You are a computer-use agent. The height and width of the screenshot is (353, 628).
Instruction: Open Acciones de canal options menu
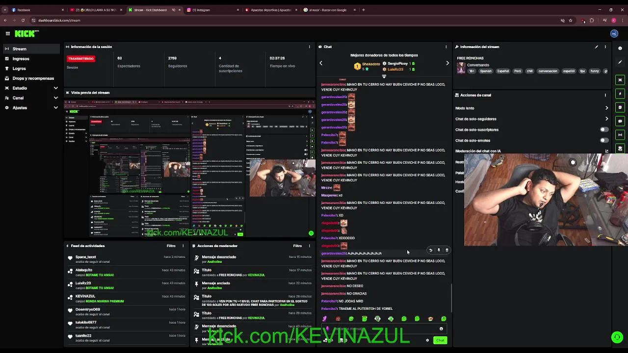[x=605, y=95]
